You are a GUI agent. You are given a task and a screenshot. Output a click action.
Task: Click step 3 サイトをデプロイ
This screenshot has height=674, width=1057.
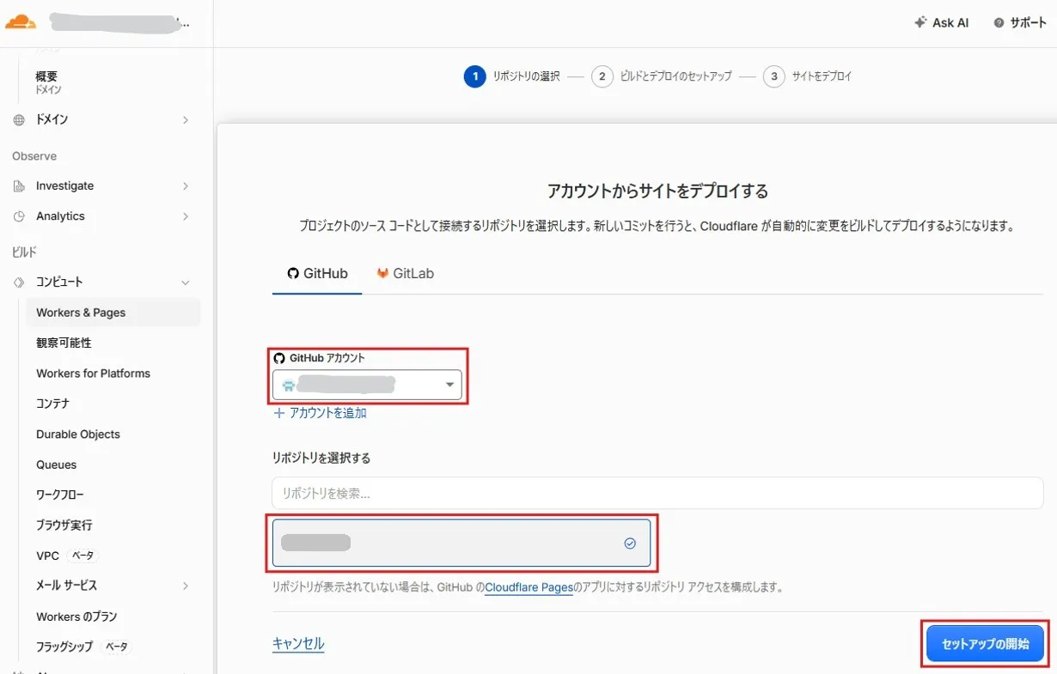point(808,76)
